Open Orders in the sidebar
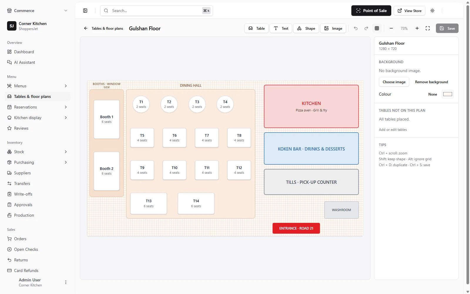Image resolution: width=470 pixels, height=294 pixels. point(38,239)
